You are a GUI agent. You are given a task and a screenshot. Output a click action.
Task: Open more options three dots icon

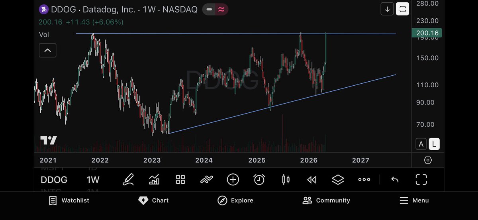click(x=364, y=180)
